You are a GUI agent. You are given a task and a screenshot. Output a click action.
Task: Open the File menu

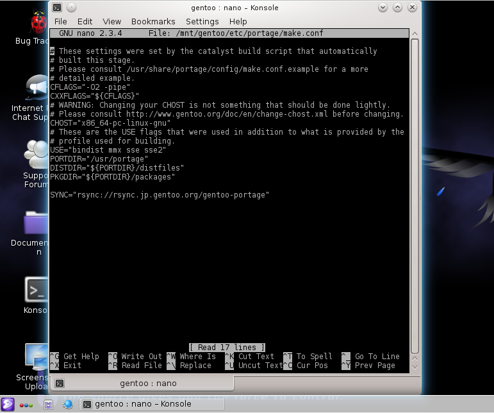(x=60, y=21)
